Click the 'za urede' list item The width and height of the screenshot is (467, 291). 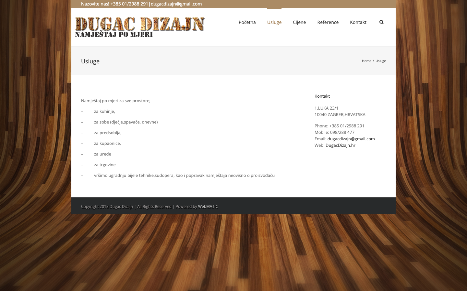tap(102, 154)
